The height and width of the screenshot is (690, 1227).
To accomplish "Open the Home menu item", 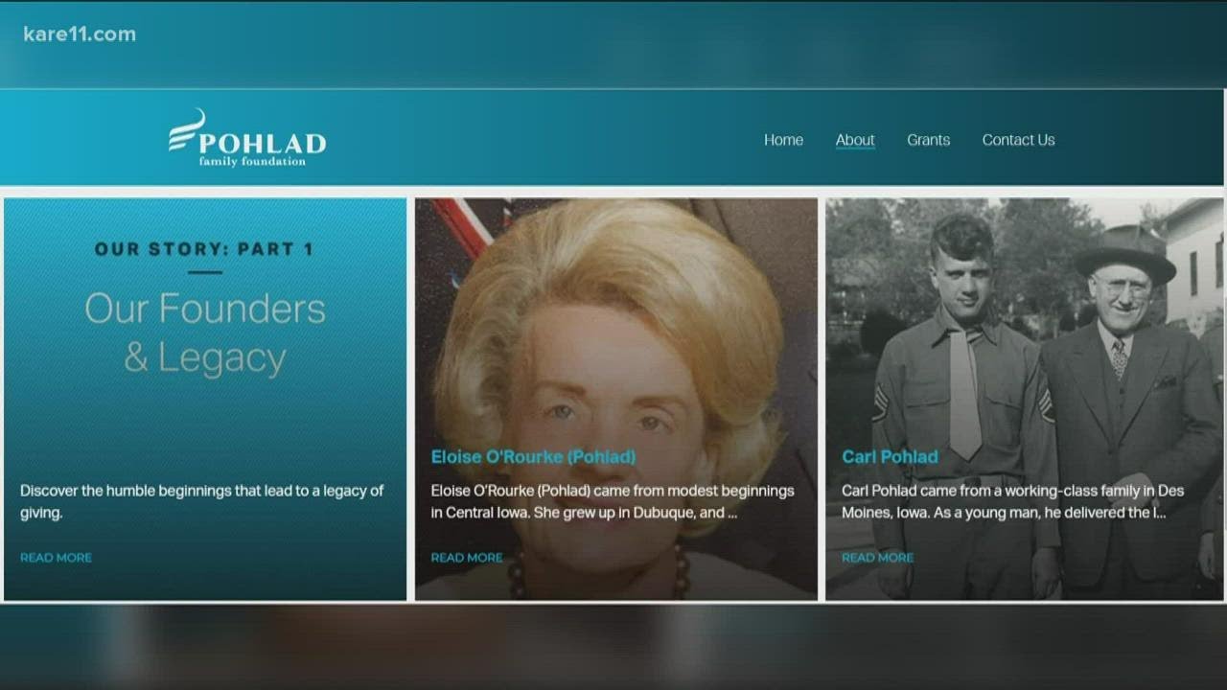I will pos(783,140).
